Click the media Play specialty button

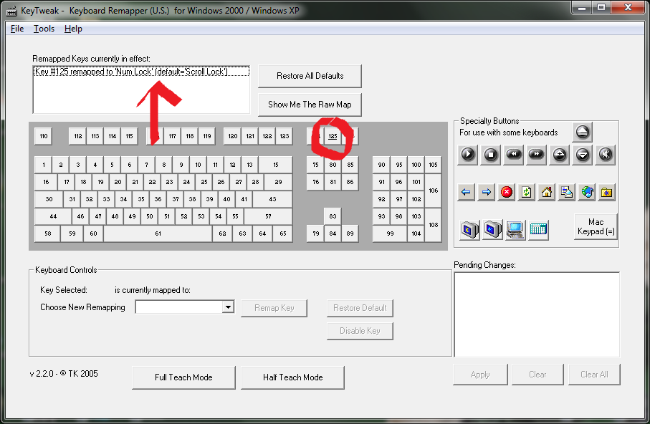coord(468,153)
